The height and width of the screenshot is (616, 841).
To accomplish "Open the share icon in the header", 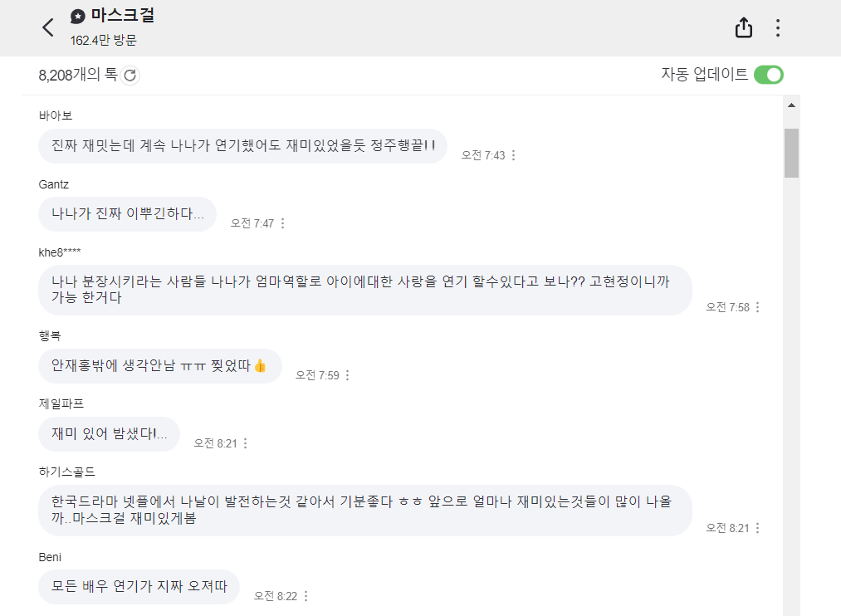I will point(743,27).
